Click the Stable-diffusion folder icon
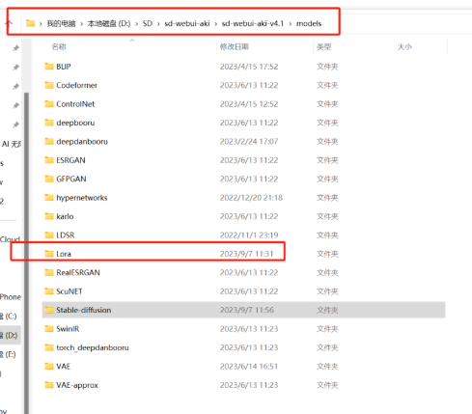This screenshot has height=414, width=472. point(49,310)
